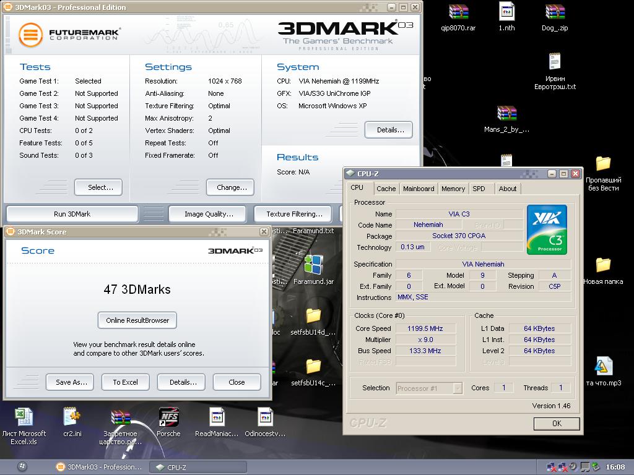Click Run 3DMark button
634x475 pixels.
72,214
